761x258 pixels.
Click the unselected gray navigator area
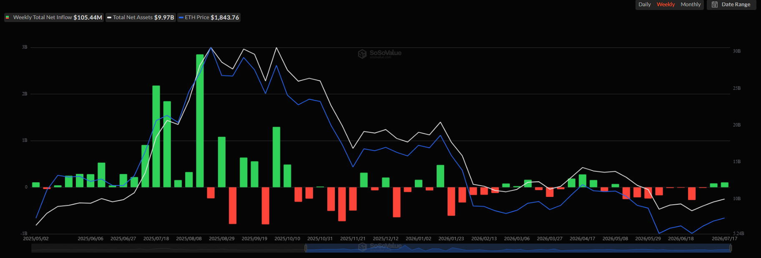[168, 248]
